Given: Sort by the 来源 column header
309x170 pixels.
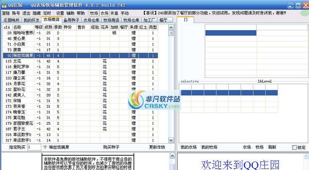Looking at the screenshot, I should [134, 27].
